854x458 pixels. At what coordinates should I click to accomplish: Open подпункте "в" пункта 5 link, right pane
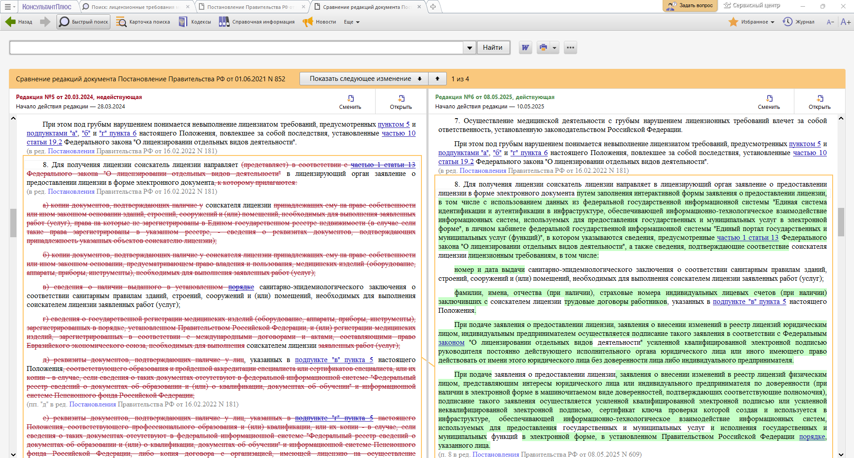pyautogui.click(x=749, y=302)
